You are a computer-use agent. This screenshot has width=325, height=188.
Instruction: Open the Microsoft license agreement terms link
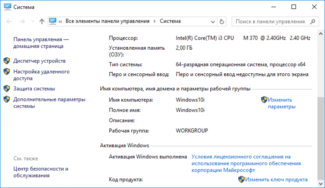(246, 163)
